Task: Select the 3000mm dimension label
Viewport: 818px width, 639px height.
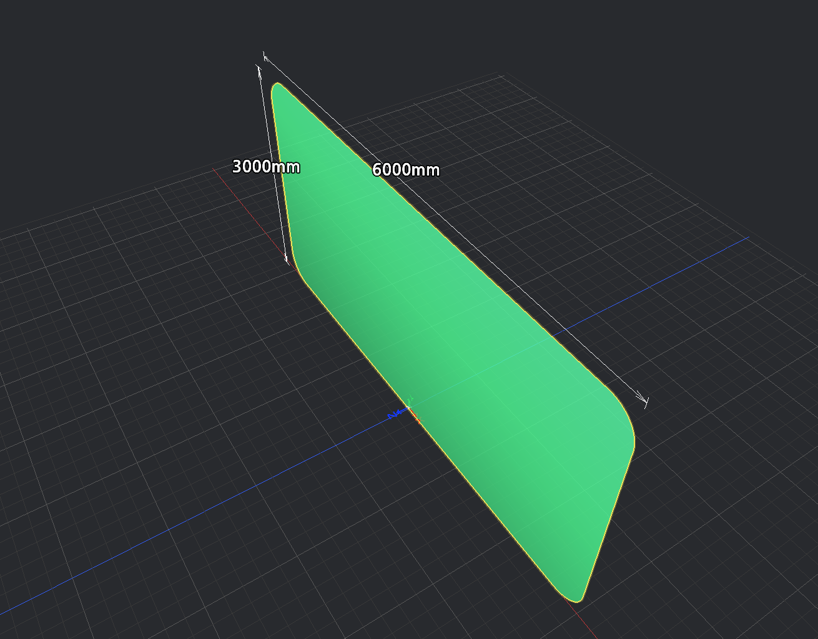Action: click(x=266, y=167)
